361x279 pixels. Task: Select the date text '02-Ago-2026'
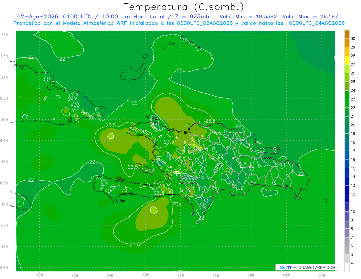38,17
